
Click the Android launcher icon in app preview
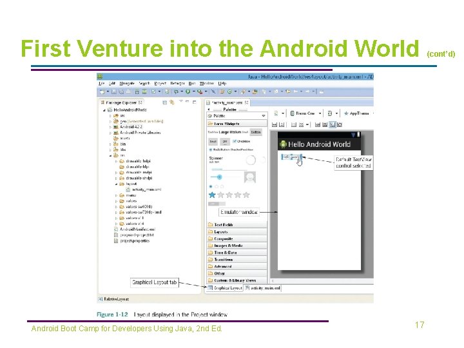point(283,144)
